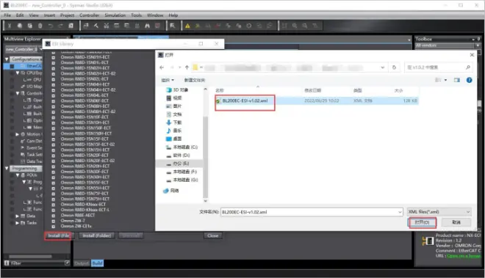Viewport: 485px width, 278px height.
Task: Open the Controller menu
Action: coord(90,15)
